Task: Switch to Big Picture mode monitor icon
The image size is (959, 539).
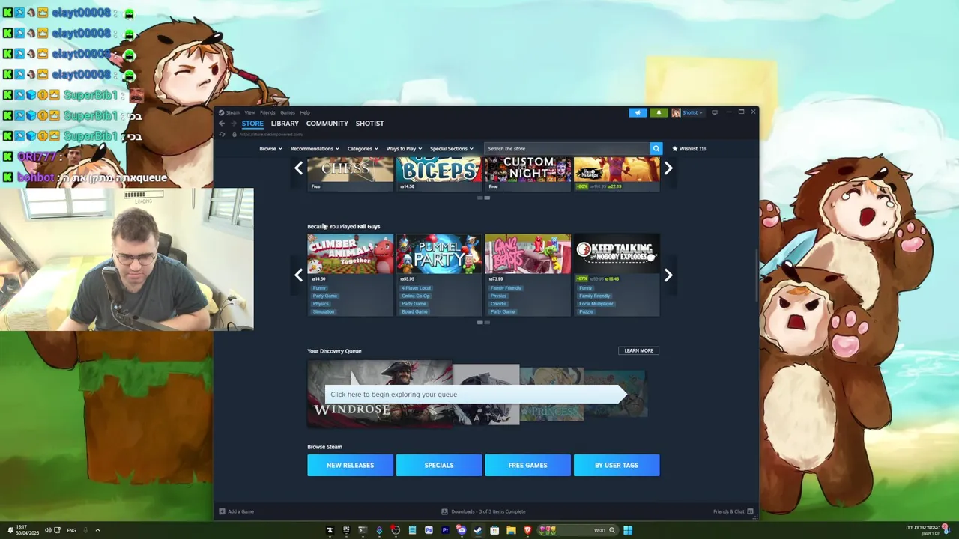Action: [715, 112]
